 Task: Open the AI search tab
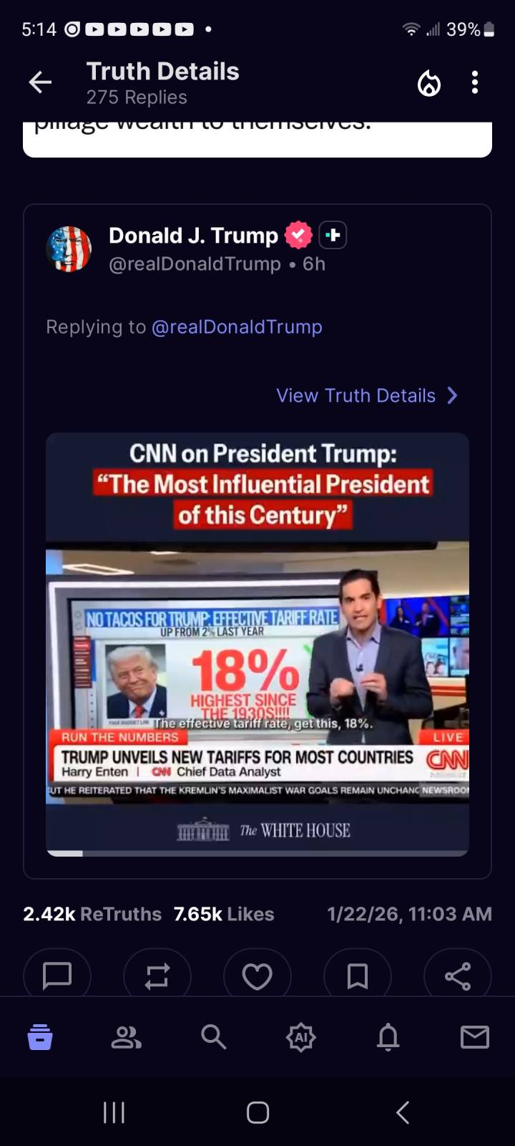click(x=300, y=1036)
